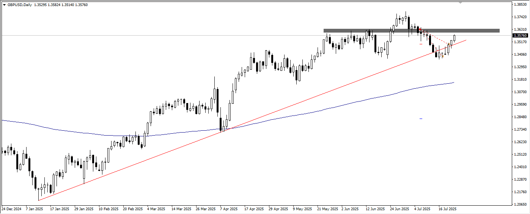530x214 pixels.
Task: Click the 1.38530 label on price scale
Action: pyautogui.click(x=520, y=5)
